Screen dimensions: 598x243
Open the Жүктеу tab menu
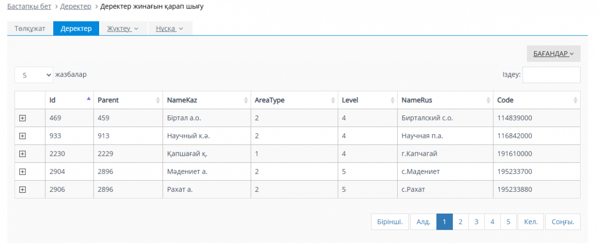point(123,28)
